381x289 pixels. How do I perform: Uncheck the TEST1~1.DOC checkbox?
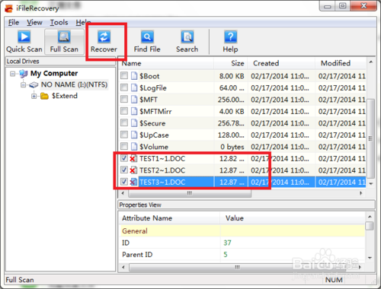[x=124, y=158]
